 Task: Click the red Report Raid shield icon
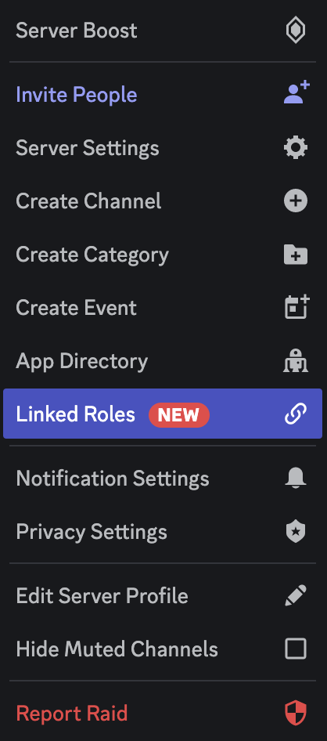(x=296, y=713)
